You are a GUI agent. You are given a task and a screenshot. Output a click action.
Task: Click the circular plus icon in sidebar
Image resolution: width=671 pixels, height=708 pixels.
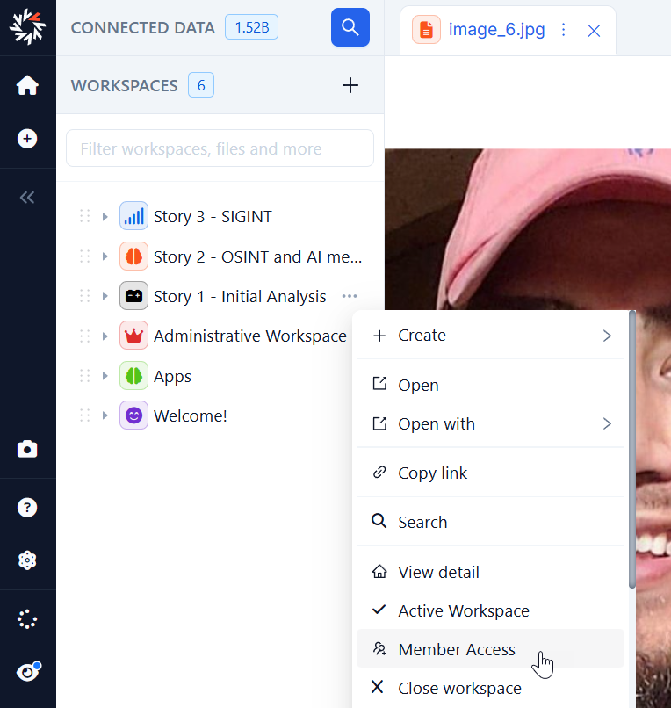[x=27, y=139]
